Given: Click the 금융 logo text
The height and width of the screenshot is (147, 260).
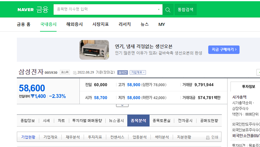Looking at the screenshot, I should (42, 10).
